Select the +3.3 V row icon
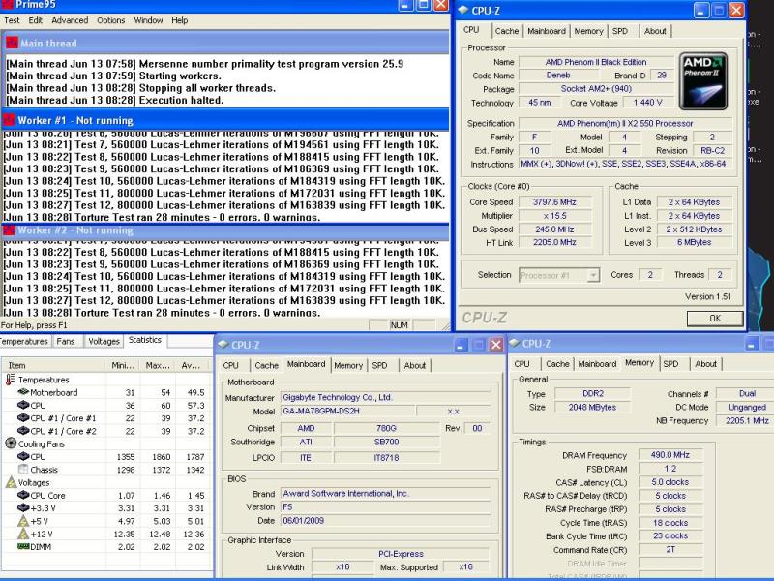Viewport: 774px width, 581px height. (x=23, y=507)
